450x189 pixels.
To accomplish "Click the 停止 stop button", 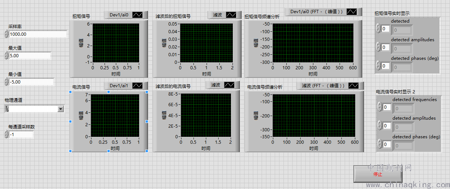I will (x=378, y=174).
